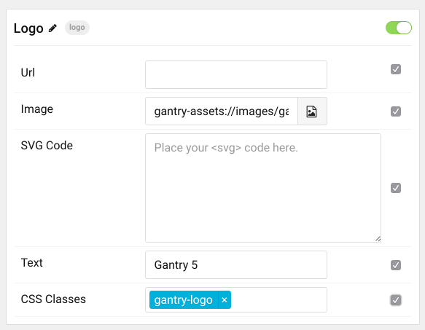Uncheck the Url override checkbox
The image size is (425, 330).
coord(396,69)
